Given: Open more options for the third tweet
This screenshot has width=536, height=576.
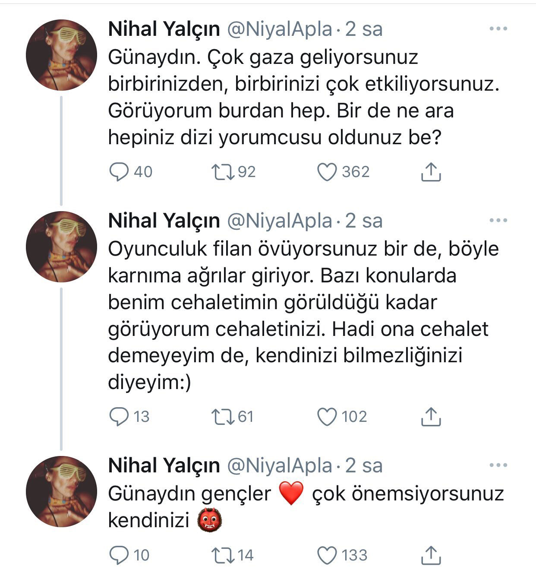Looking at the screenshot, I should coord(498,465).
